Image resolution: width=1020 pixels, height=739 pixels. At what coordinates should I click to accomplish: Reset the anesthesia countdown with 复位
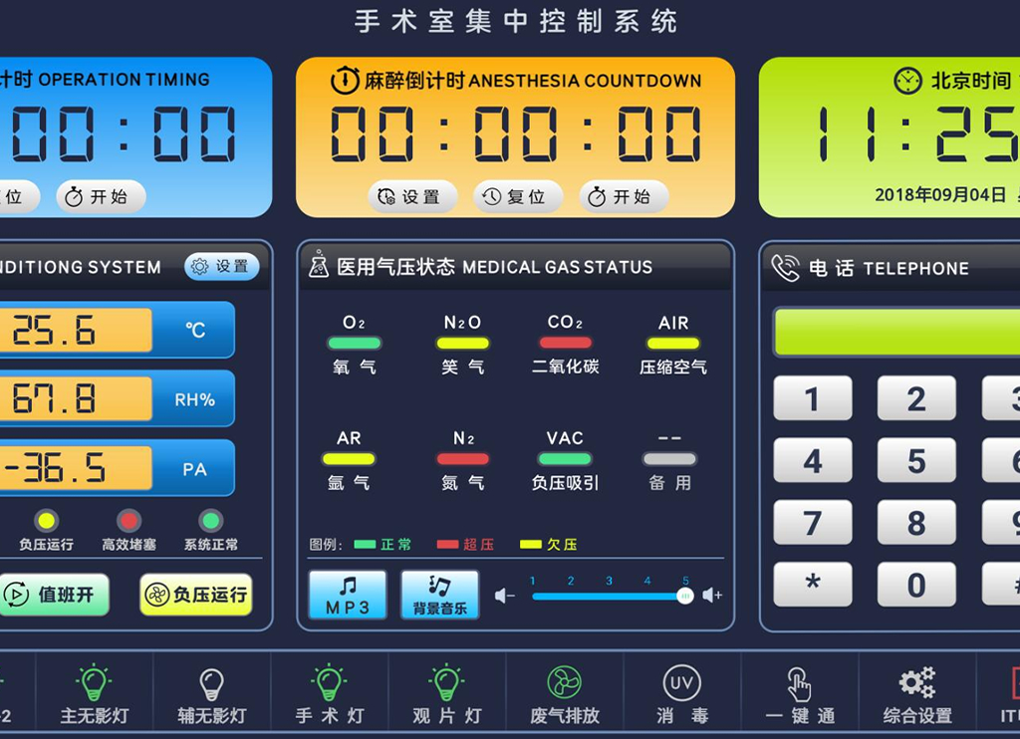516,197
